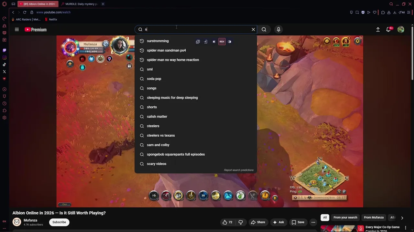The image size is (414, 232).
Task: Clear the YouTube search box text
Action: [253, 29]
